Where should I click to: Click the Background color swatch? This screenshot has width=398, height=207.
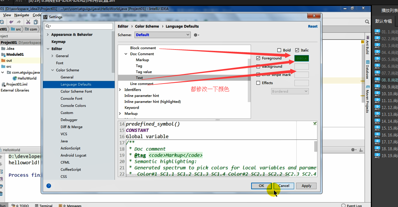302,66
